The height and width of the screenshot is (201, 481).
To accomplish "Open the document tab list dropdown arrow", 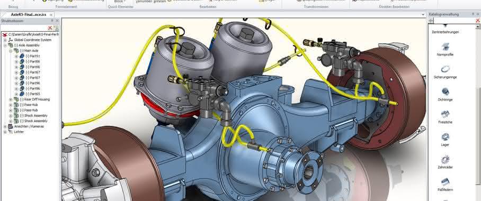I will 423,14.
